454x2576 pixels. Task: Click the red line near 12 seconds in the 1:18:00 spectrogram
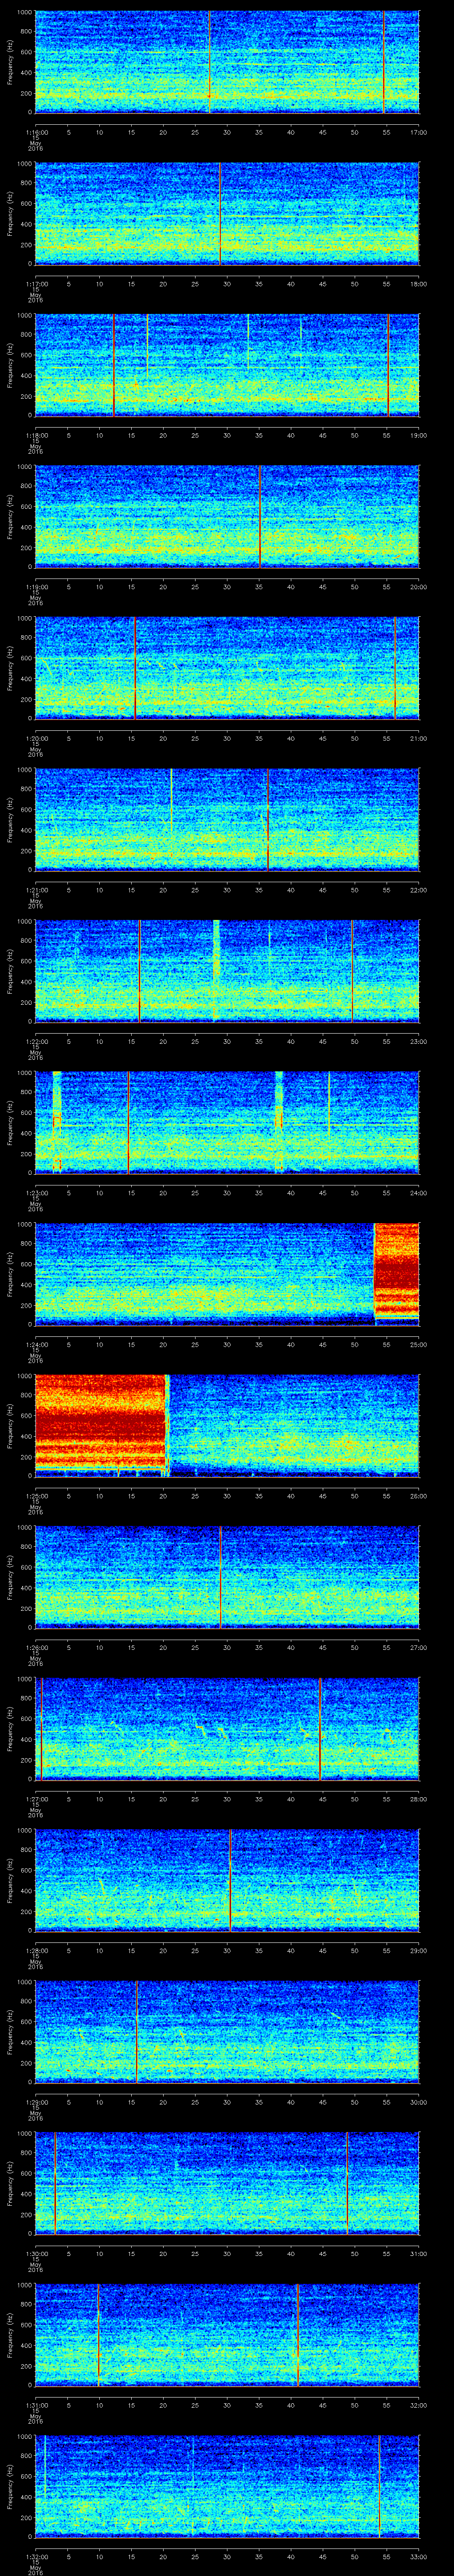point(114,365)
